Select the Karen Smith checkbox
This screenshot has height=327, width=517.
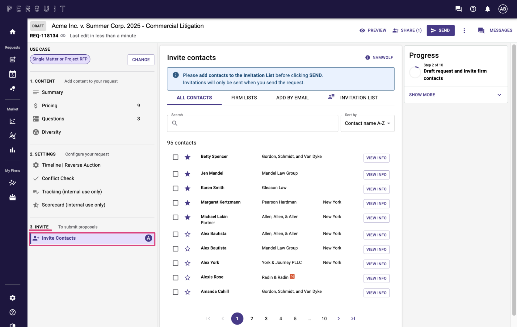pos(175,188)
